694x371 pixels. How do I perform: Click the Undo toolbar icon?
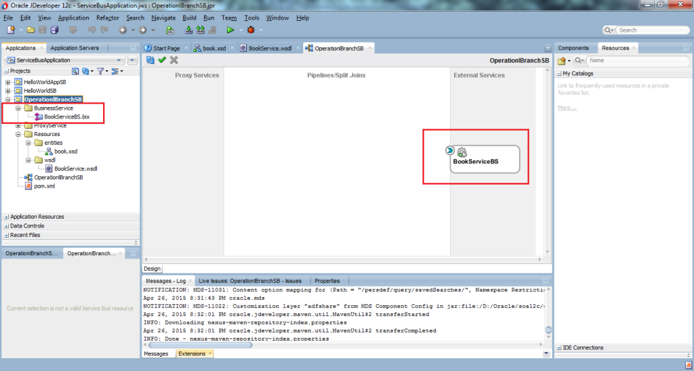(91, 30)
